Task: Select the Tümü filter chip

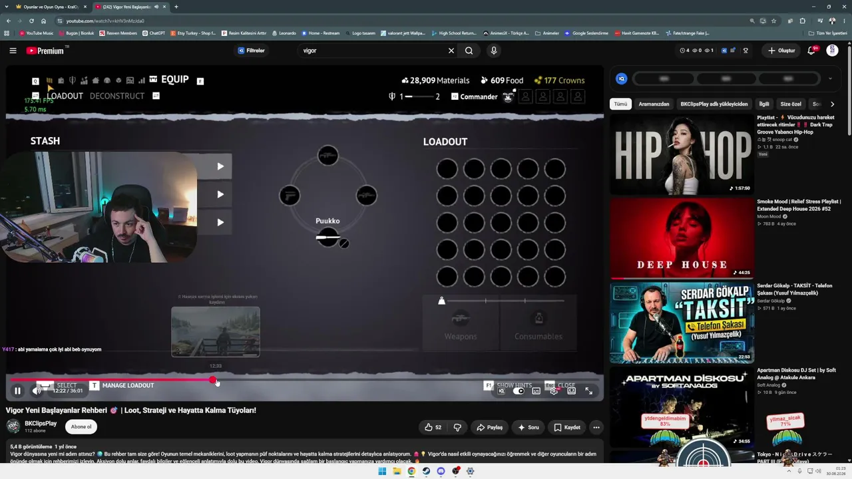Action: pos(620,104)
